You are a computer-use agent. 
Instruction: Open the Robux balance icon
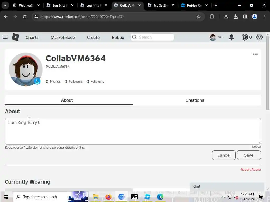coord(244,37)
